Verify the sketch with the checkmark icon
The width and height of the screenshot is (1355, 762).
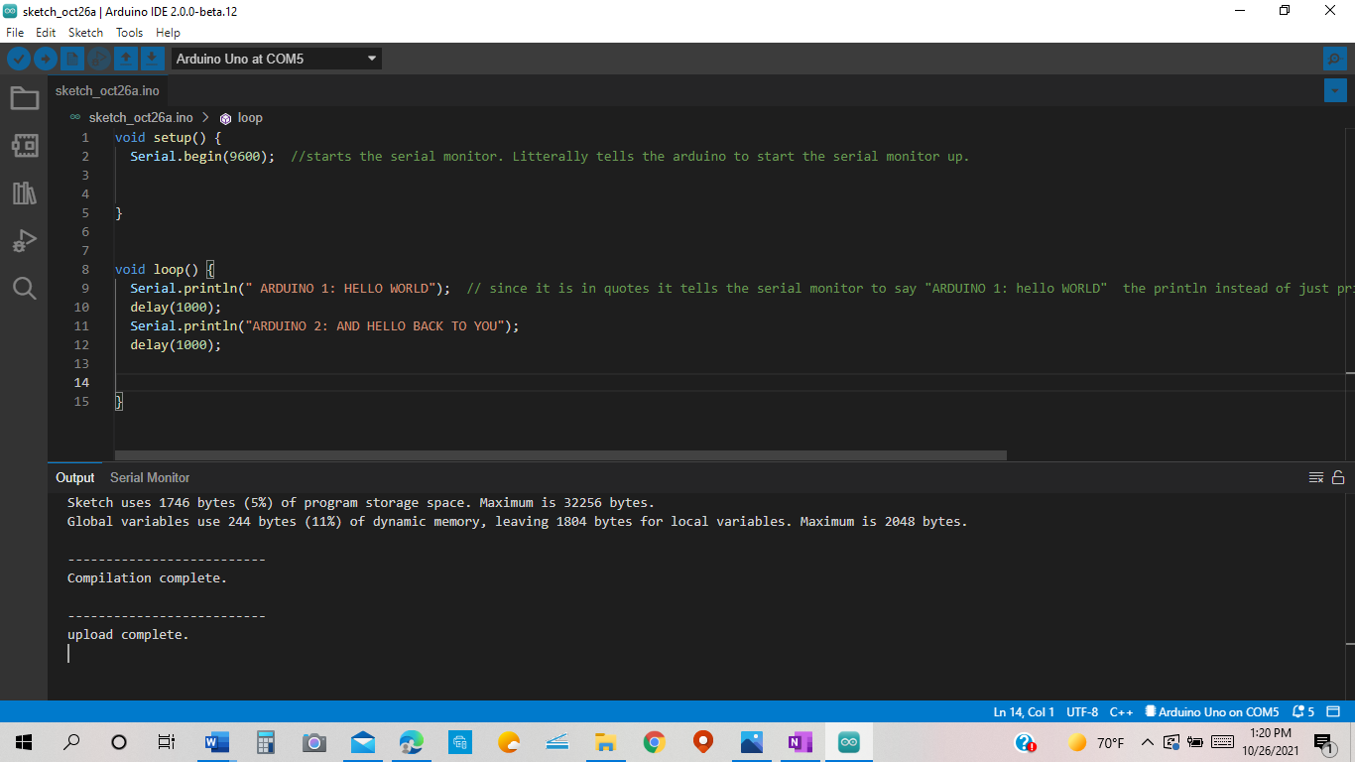(x=19, y=59)
